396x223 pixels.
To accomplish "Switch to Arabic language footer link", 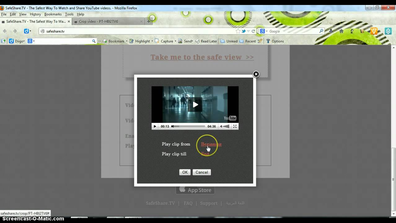I will 235,203.
